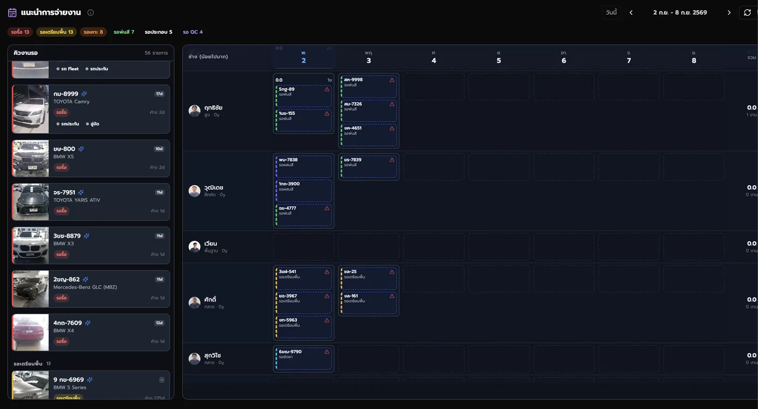Screen dimensions: 758x409
Task: Click warning icon on job งค-4651
Action: (x=392, y=128)
